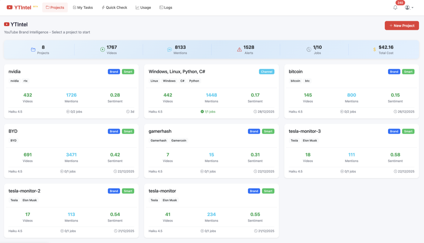Image resolution: width=424 pixels, height=243 pixels.
Task: Click the Smart badge on BYD project
Action: pos(128,131)
